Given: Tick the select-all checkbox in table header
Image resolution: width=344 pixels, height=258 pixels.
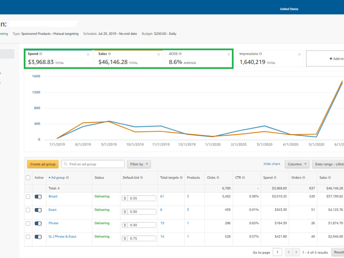Looking at the screenshot, I should (28, 178).
